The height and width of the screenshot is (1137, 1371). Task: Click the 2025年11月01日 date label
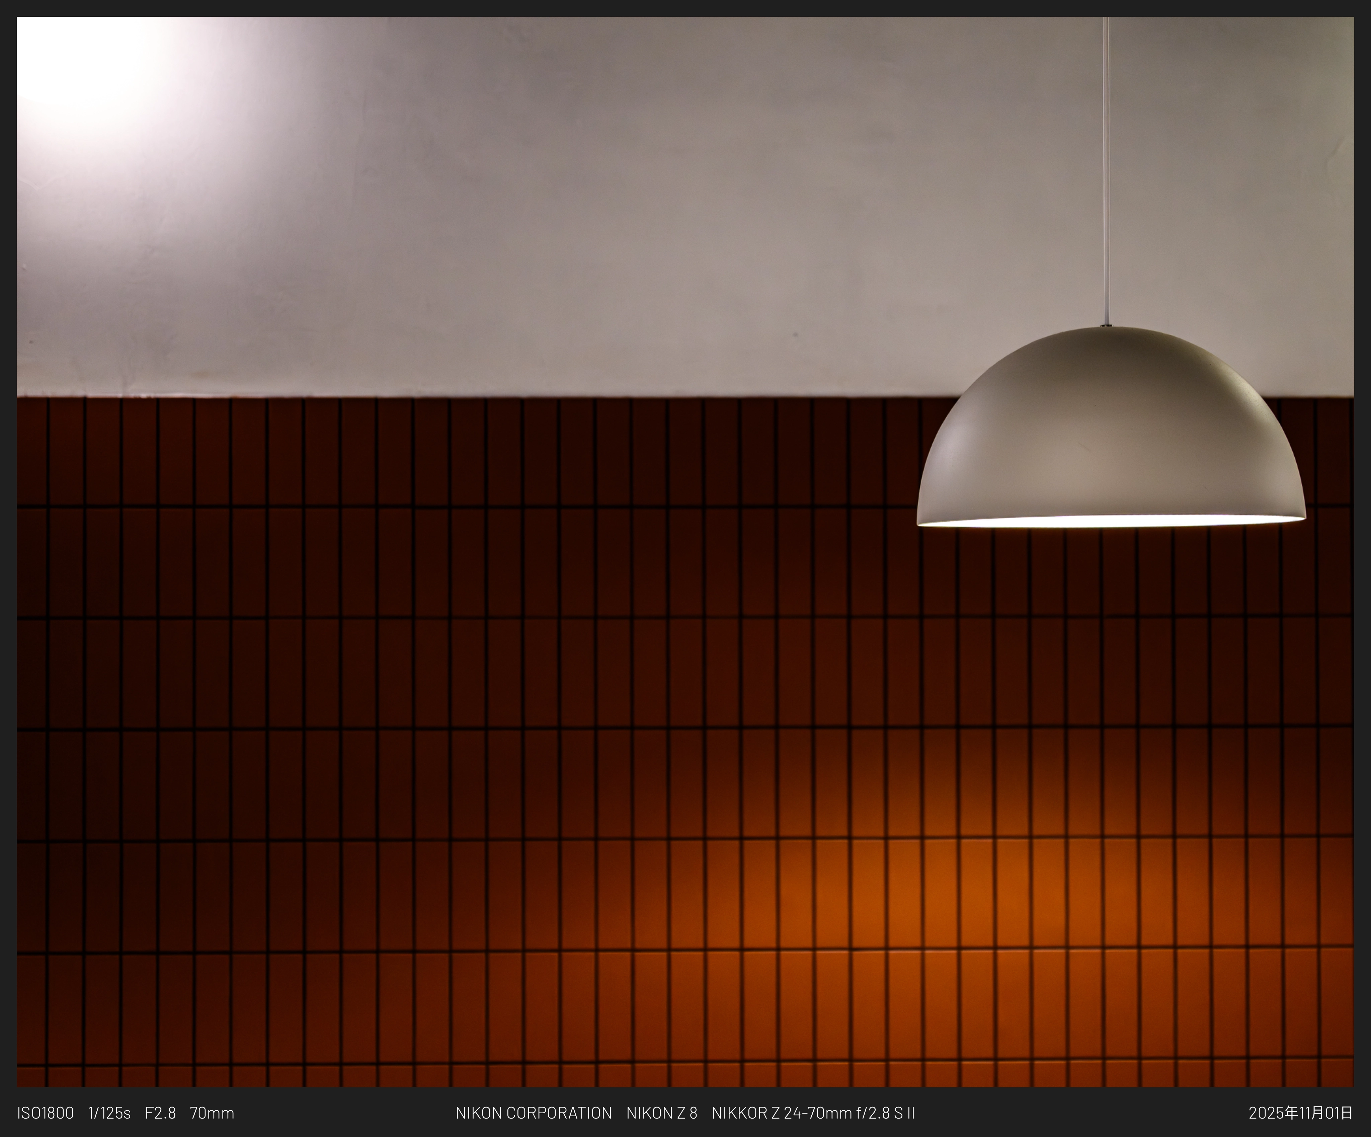pyautogui.click(x=1301, y=1113)
